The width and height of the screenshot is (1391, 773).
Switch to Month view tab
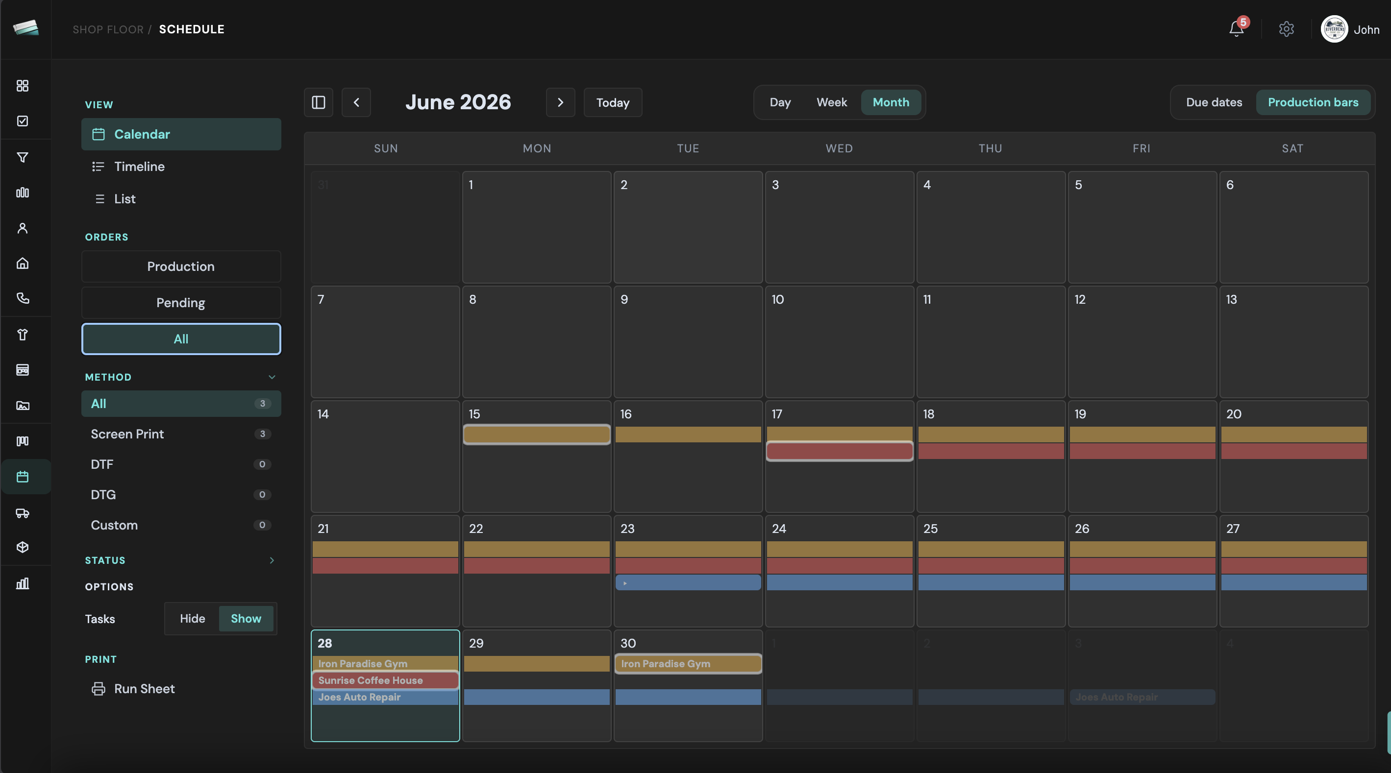(x=891, y=102)
